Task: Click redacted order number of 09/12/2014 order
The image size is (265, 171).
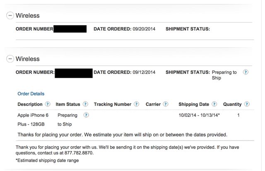Action: point(74,73)
